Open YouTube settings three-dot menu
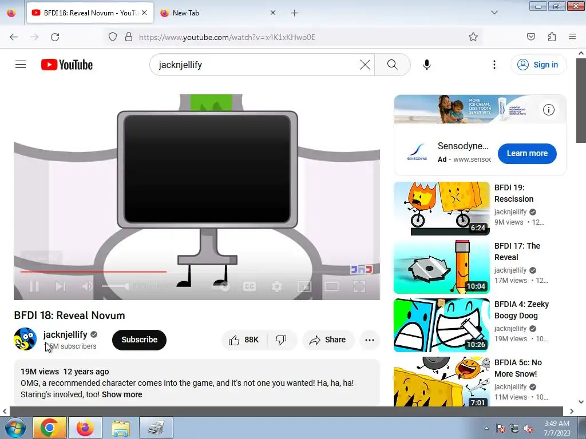 point(494,65)
